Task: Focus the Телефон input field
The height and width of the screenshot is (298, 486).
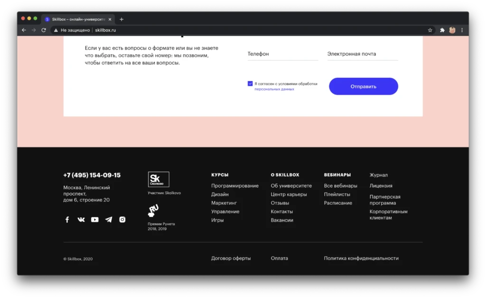Action: tap(283, 54)
